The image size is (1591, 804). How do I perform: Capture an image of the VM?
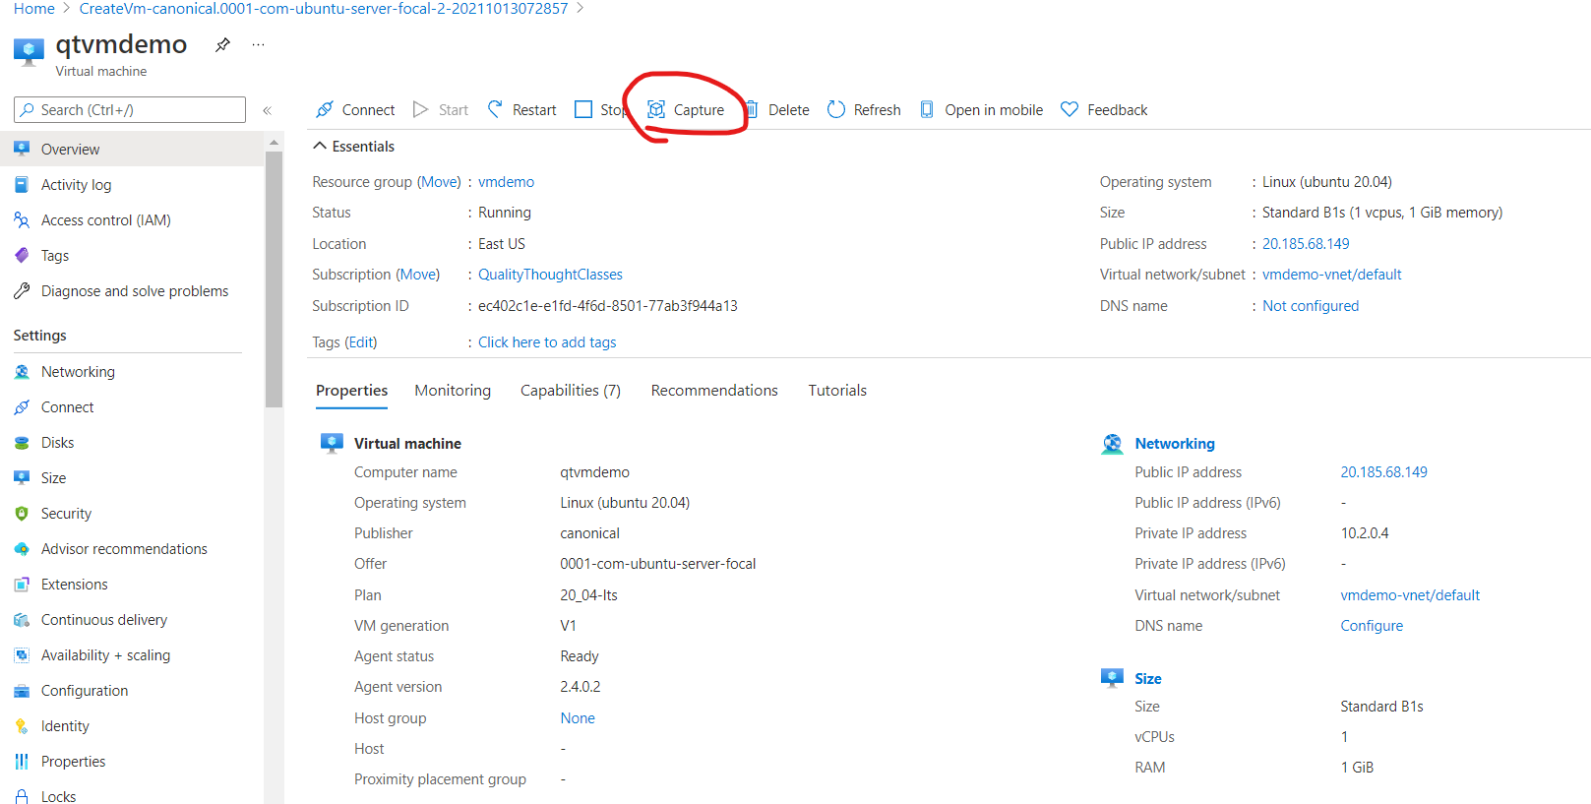pyautogui.click(x=686, y=109)
